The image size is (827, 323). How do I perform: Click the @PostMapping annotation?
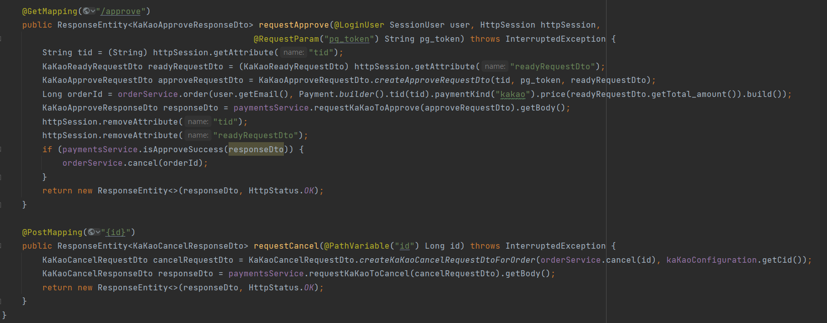coord(52,232)
